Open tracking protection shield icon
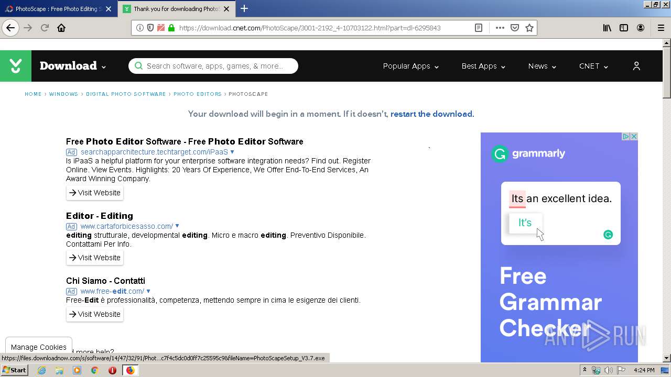The width and height of the screenshot is (671, 377). pos(150,28)
